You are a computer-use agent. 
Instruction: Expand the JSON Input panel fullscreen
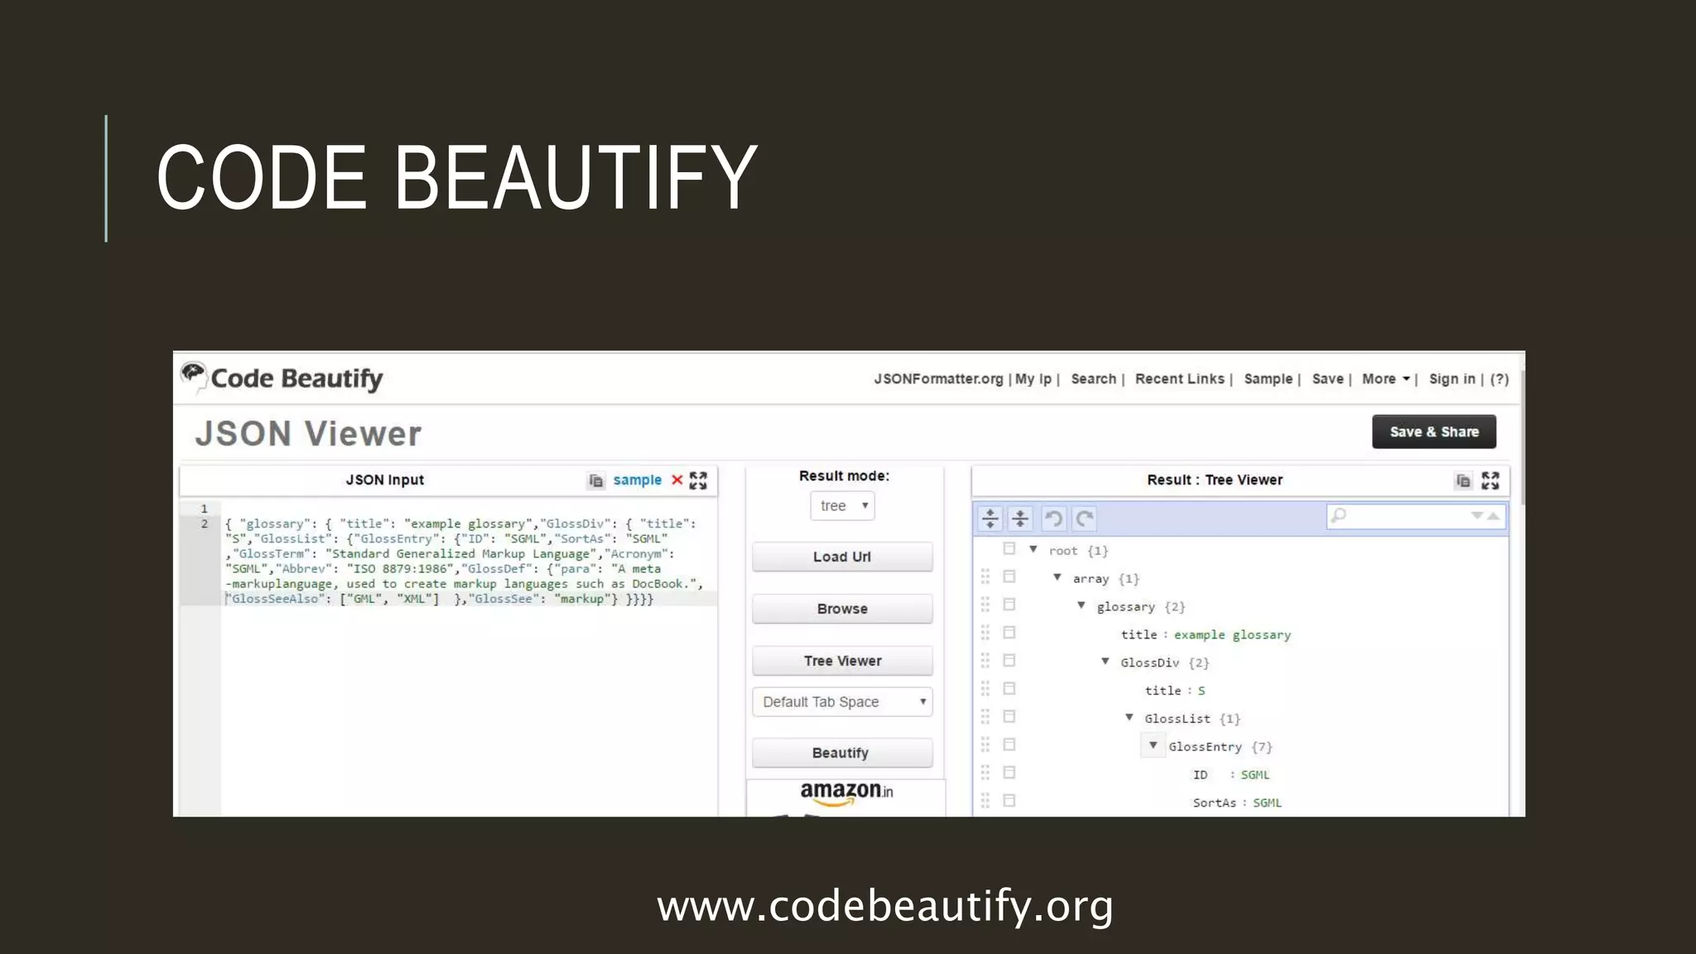point(698,480)
